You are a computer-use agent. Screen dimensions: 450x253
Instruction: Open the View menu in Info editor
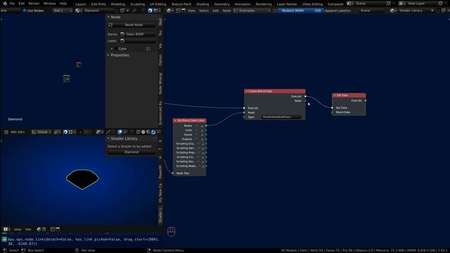pyautogui.click(x=18, y=229)
